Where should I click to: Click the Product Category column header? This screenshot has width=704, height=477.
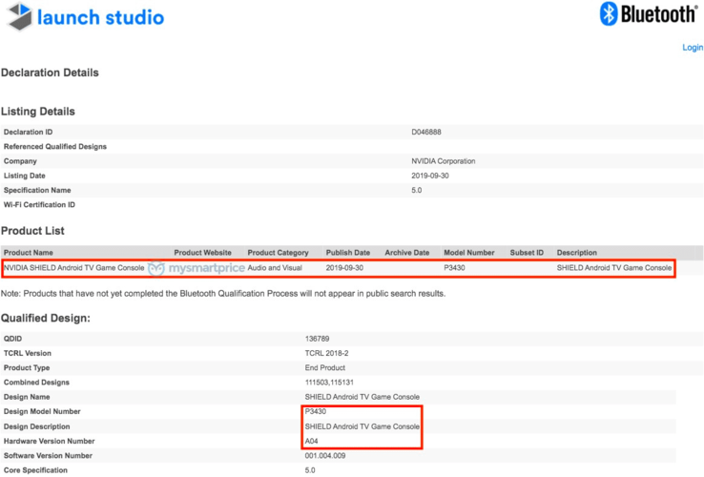point(278,253)
